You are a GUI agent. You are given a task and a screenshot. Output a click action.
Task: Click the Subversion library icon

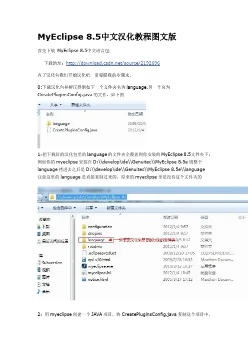39,263
